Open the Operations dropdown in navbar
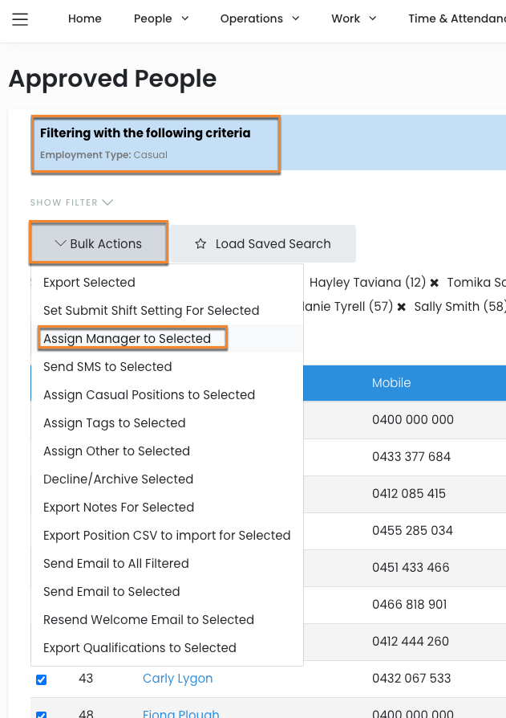This screenshot has height=718, width=506. (259, 18)
